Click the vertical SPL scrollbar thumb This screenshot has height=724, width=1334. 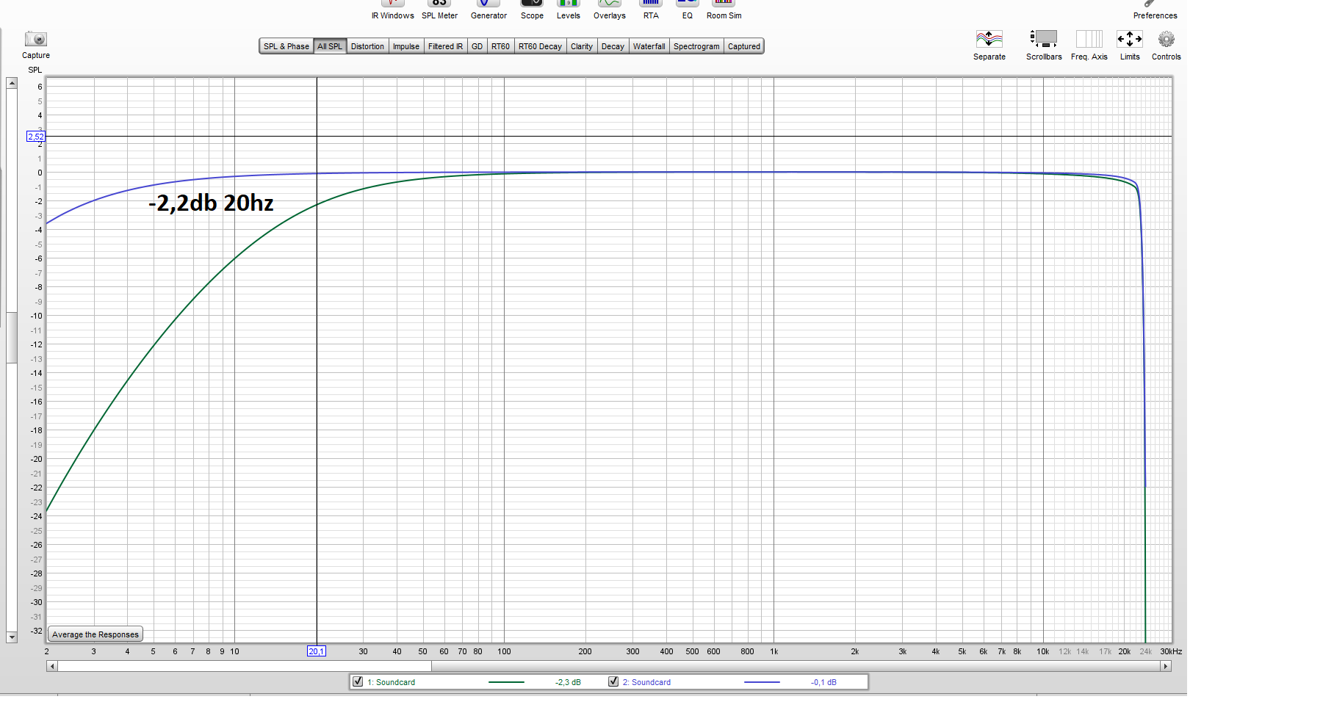point(12,337)
